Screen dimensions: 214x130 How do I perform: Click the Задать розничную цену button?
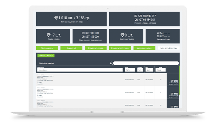click(x=144, y=48)
